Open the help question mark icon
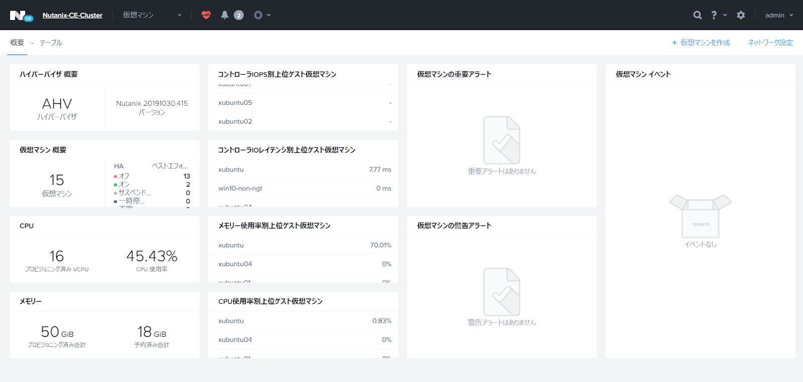The height and width of the screenshot is (382, 803). tap(714, 15)
